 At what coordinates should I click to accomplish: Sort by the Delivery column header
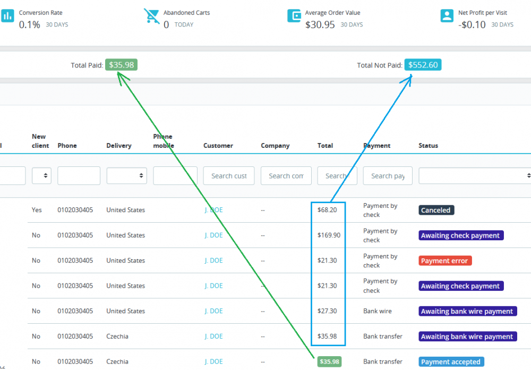119,146
